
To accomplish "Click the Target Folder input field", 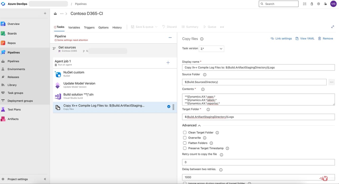I will point(258,117).
